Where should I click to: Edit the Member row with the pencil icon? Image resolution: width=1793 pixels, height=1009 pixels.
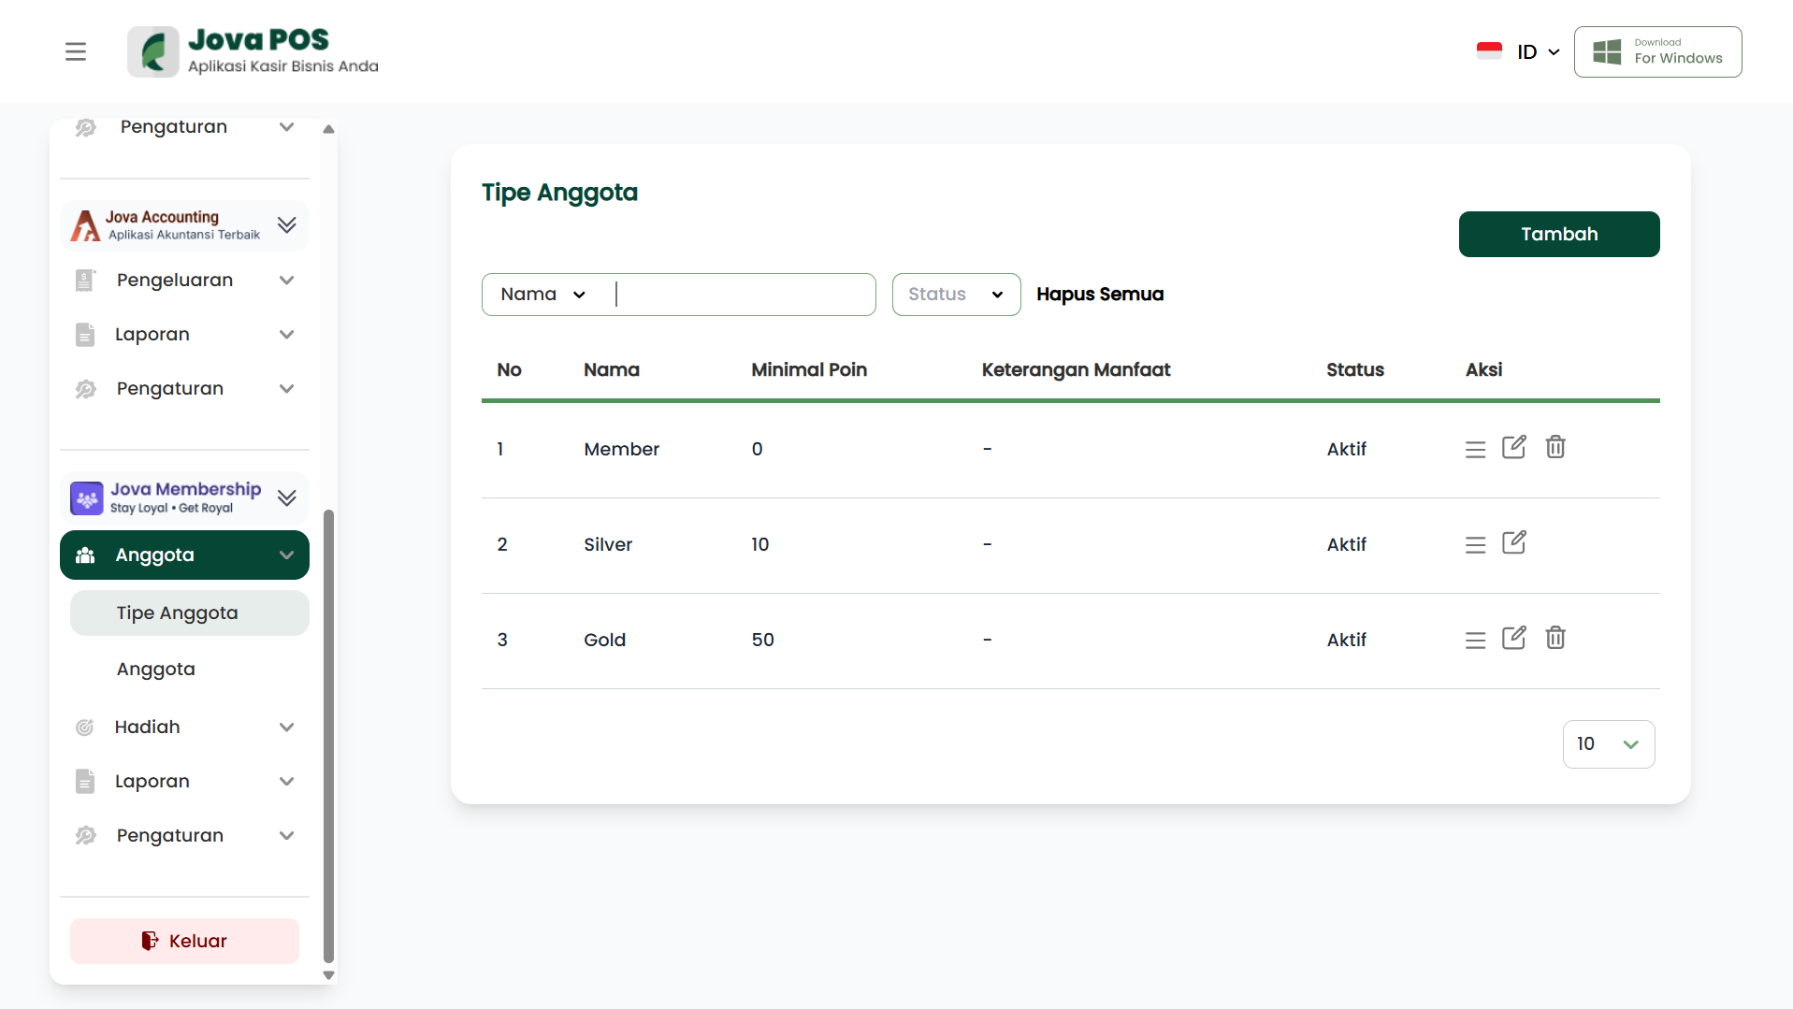[x=1513, y=448]
